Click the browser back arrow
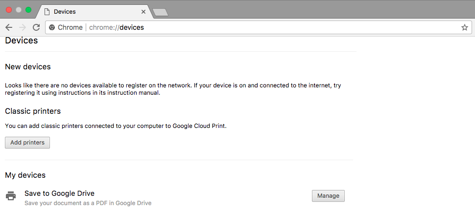The width and height of the screenshot is (475, 210). (9, 27)
